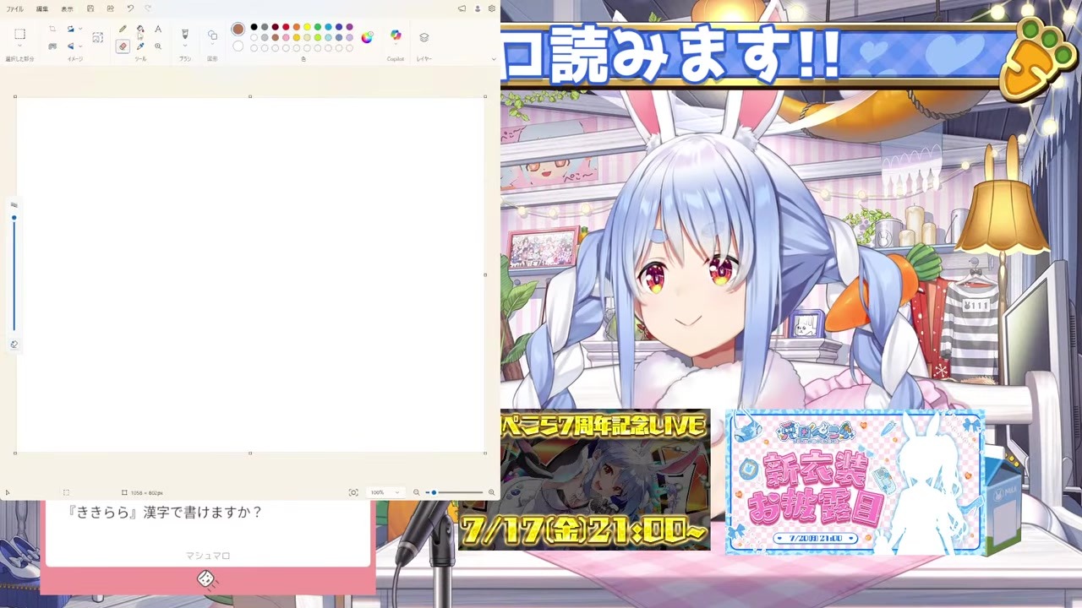Viewport: 1082px width, 608px height.
Task: Pick the red color swatch
Action: (286, 27)
